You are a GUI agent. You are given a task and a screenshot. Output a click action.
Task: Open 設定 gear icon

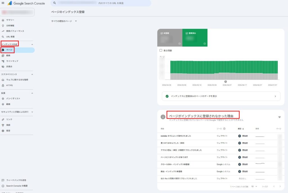(3, 131)
